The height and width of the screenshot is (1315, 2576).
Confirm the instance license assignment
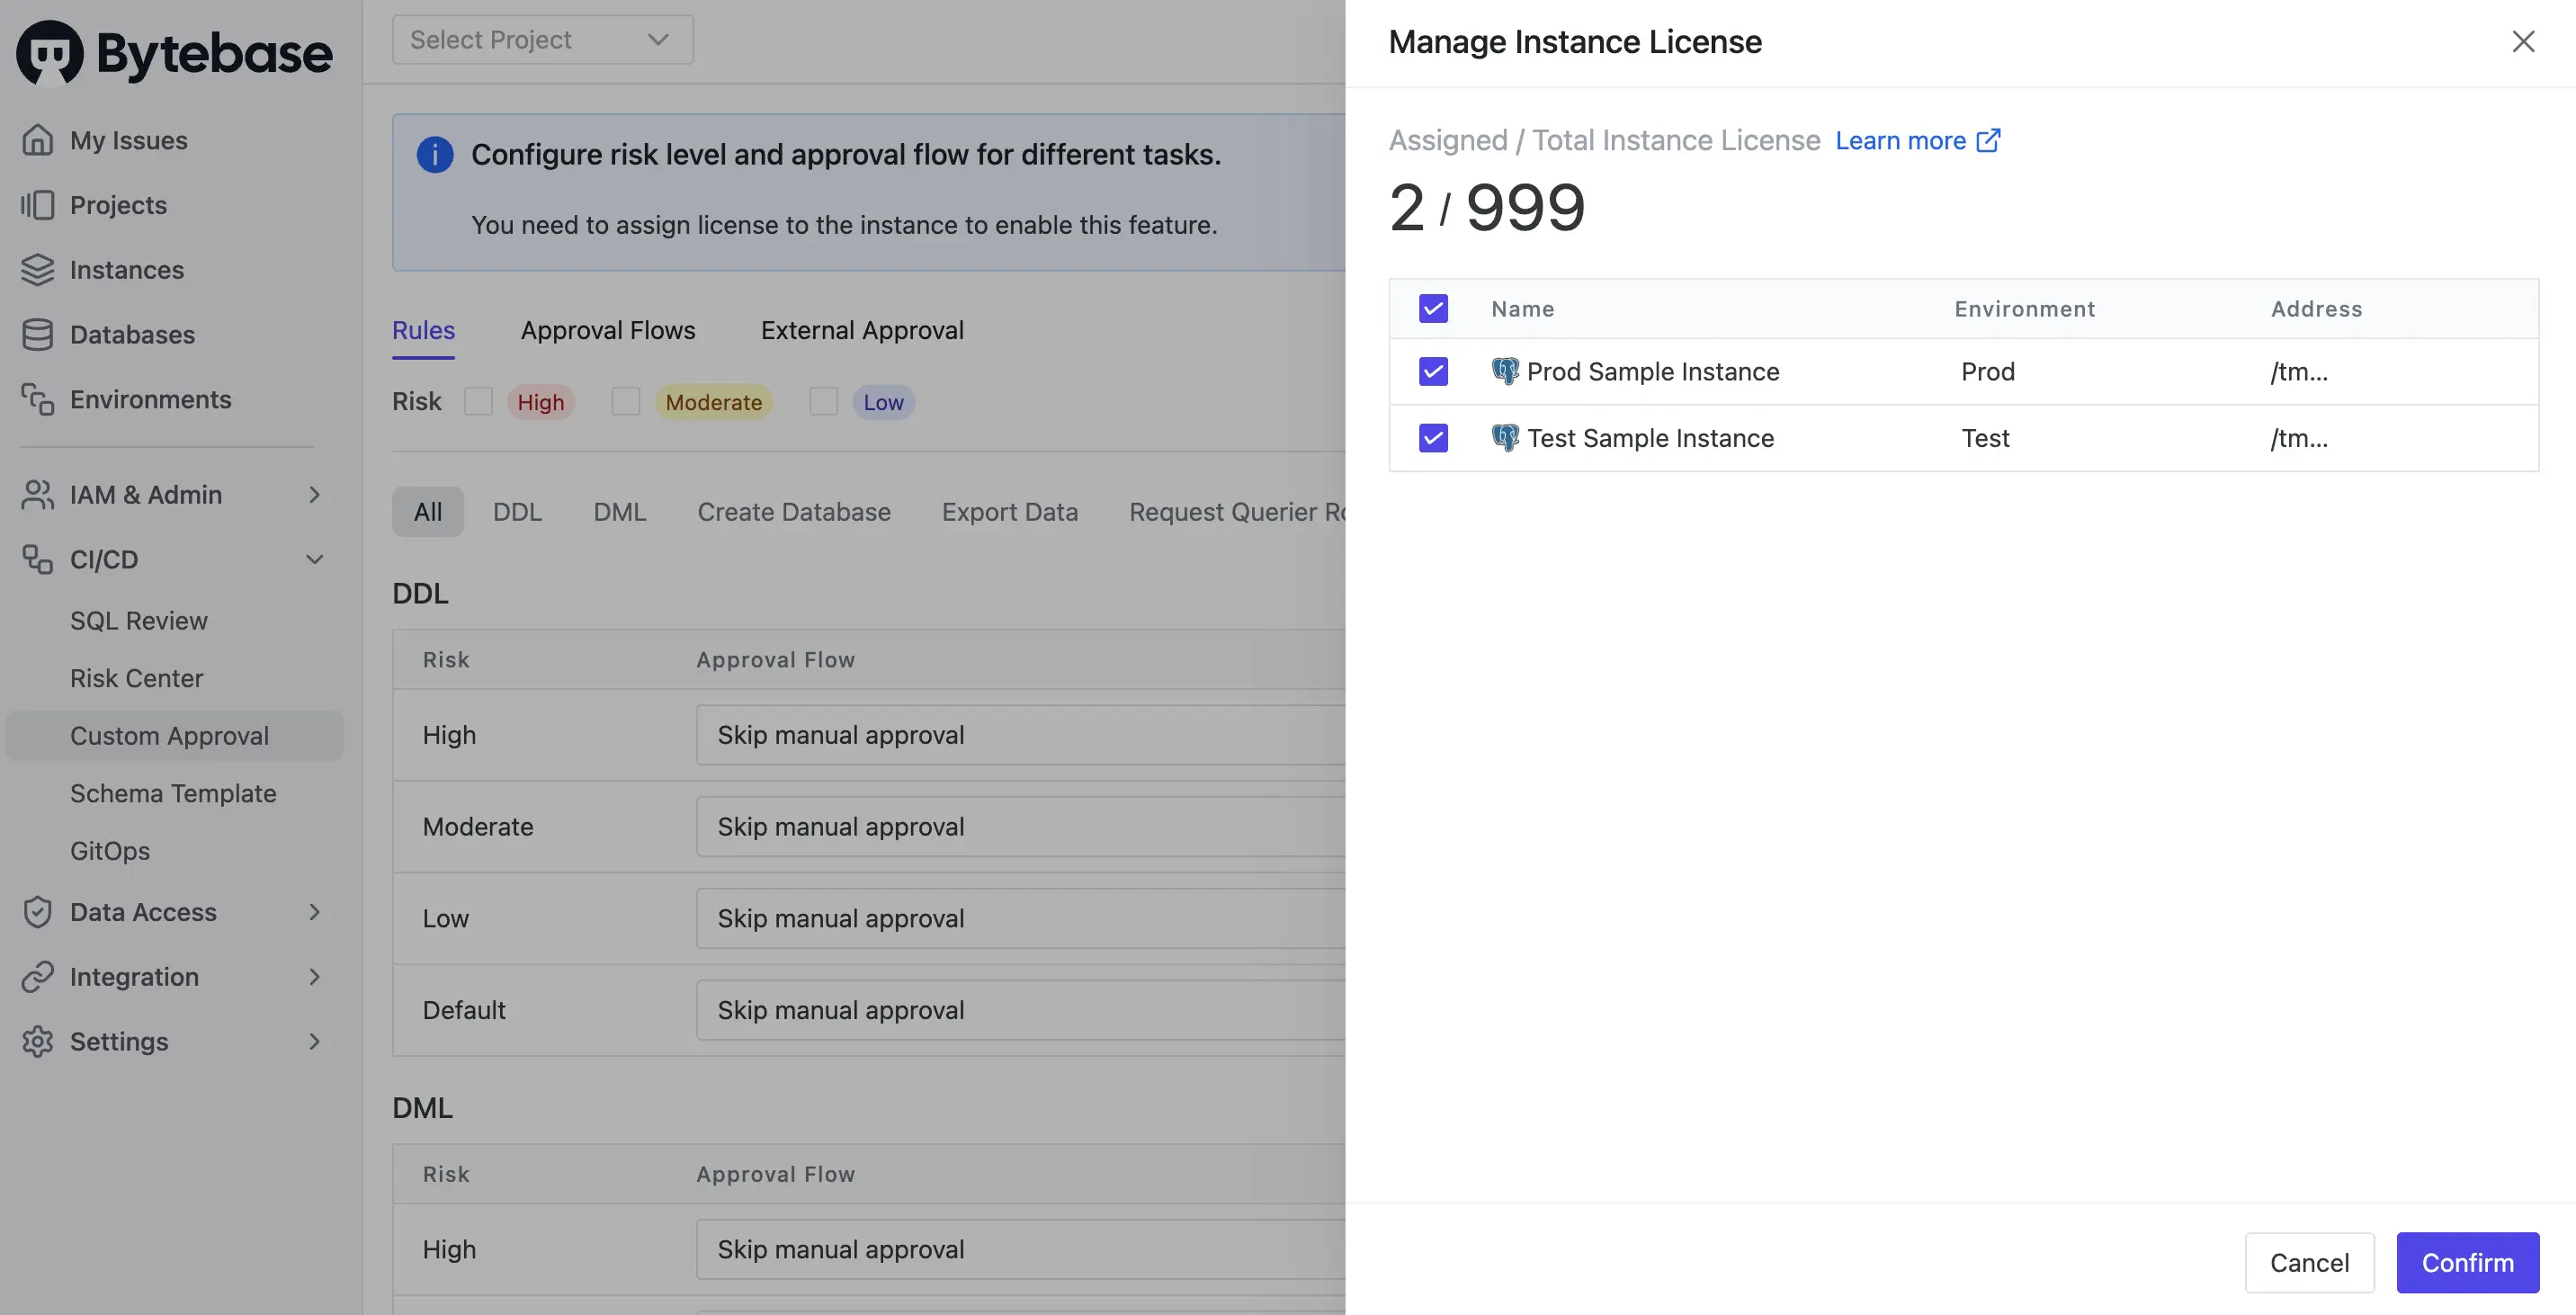2466,1262
